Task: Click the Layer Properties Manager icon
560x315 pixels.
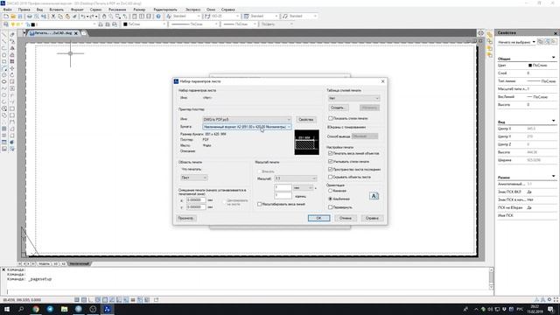Action: (x=6, y=24)
